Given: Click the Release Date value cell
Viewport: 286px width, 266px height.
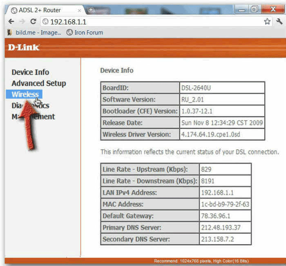Looking at the screenshot, I should pos(222,123).
